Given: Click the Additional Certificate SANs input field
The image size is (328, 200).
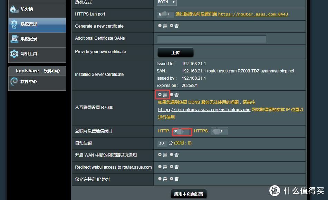Looking at the screenshot, I should [x=212, y=39].
